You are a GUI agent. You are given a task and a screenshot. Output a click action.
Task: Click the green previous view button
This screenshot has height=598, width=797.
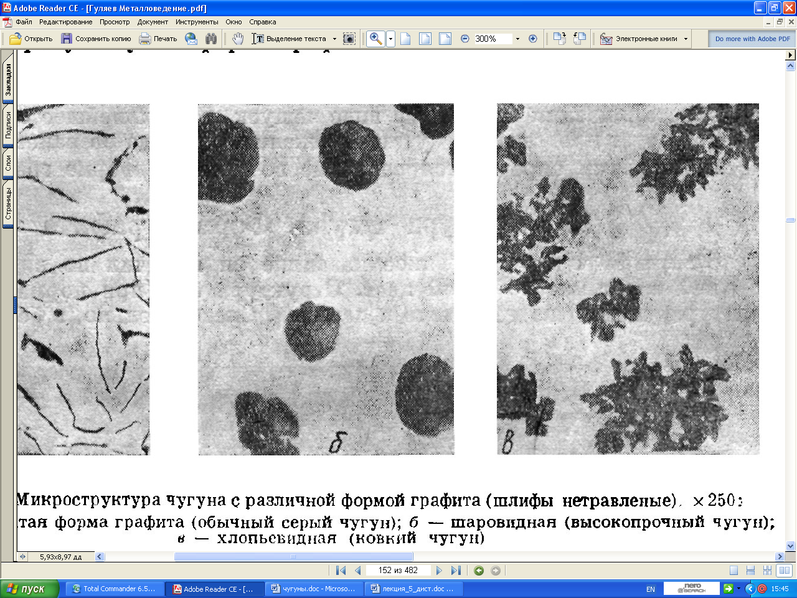click(x=479, y=571)
